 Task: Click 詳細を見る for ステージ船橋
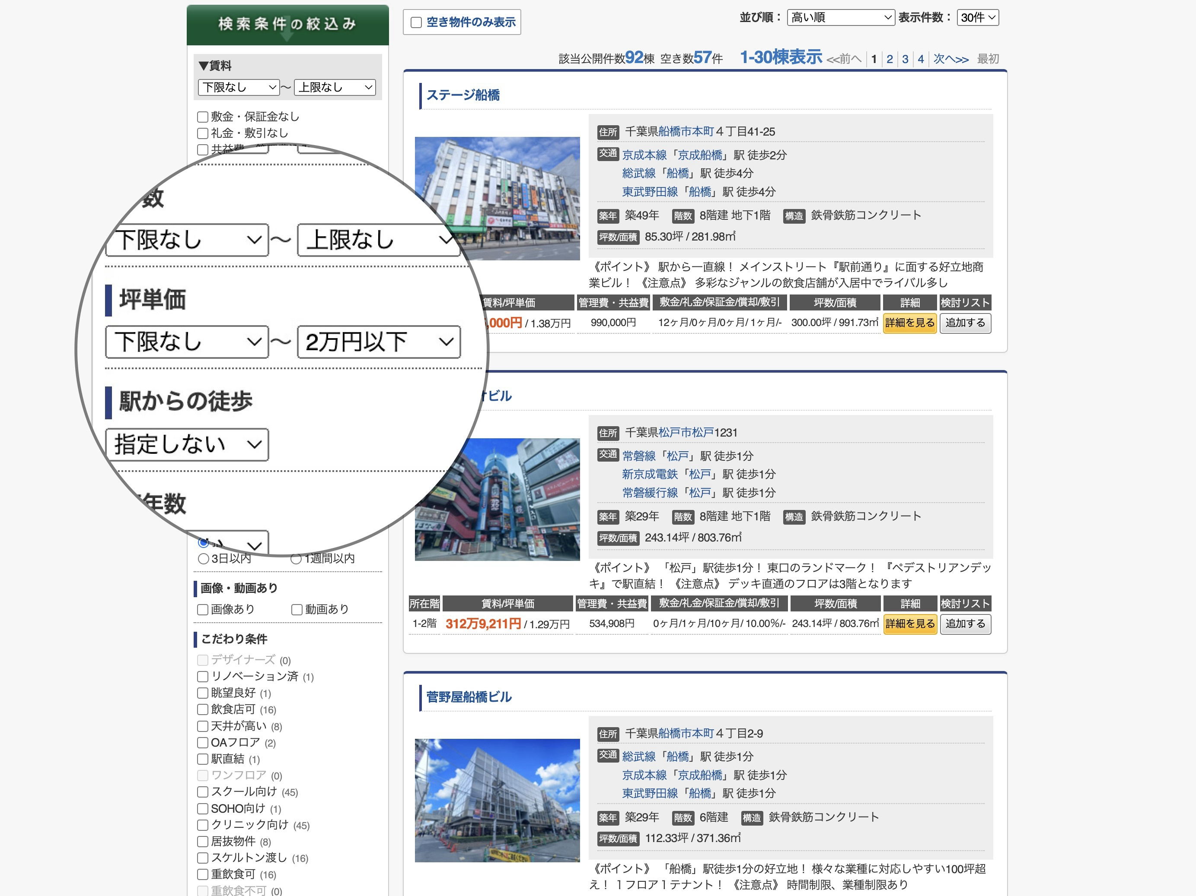pyautogui.click(x=910, y=323)
